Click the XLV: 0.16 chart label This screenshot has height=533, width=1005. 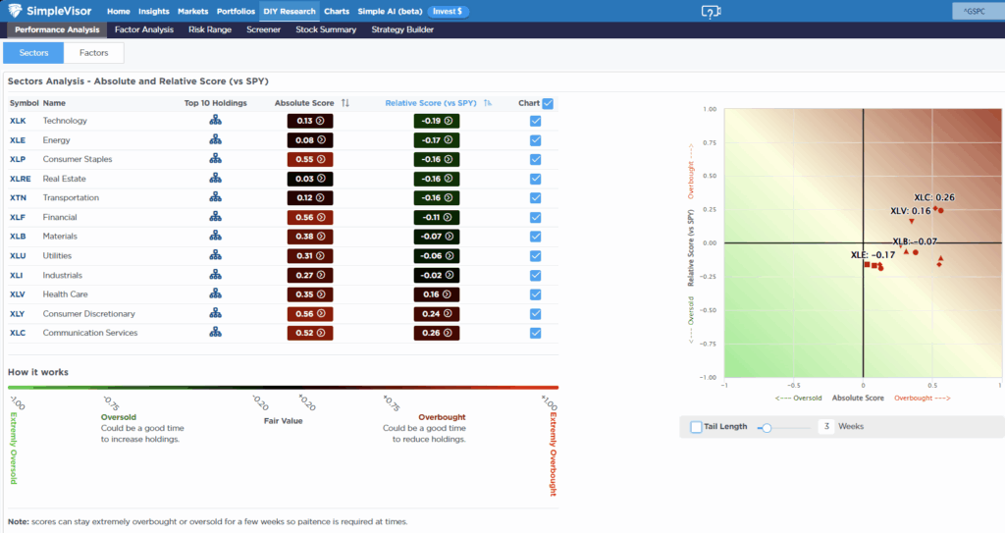coord(910,211)
